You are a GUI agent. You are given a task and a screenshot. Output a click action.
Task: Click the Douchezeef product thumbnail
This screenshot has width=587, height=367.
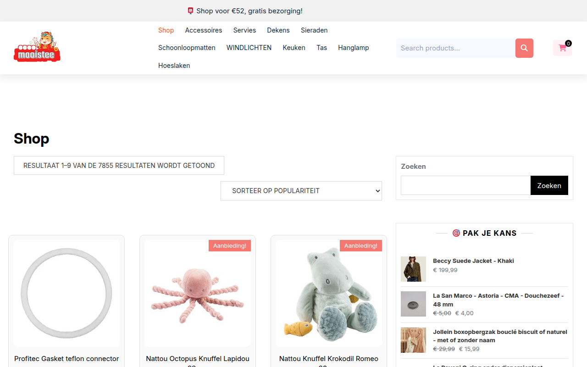[413, 304]
